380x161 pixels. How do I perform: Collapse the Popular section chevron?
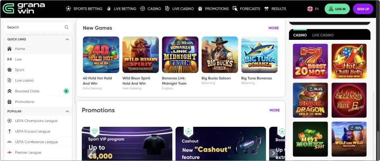tap(67, 111)
